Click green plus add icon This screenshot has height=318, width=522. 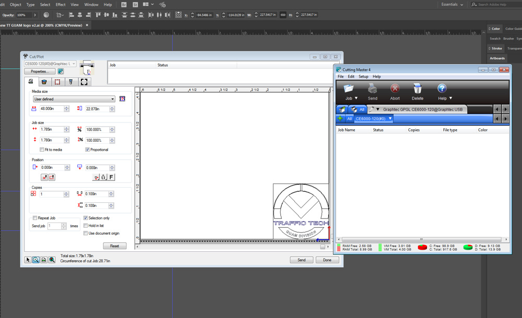340,118
